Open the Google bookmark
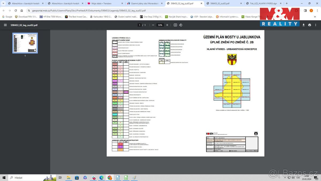 coord(7,17)
